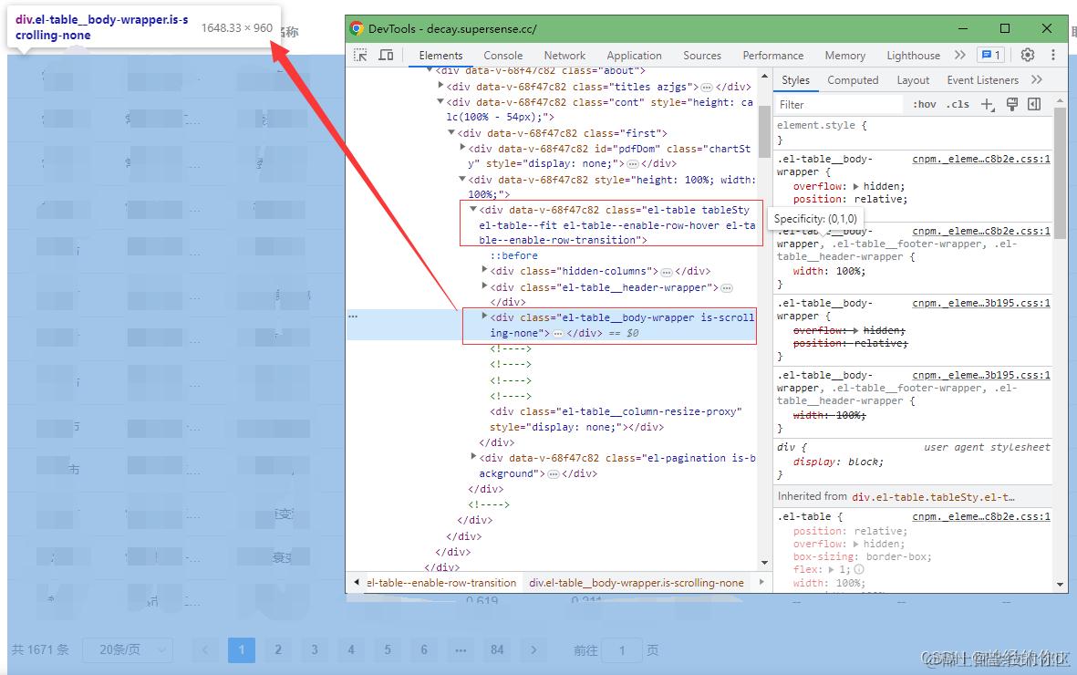Expand the el-pagination div node
The image size is (1077, 675).
(473, 456)
